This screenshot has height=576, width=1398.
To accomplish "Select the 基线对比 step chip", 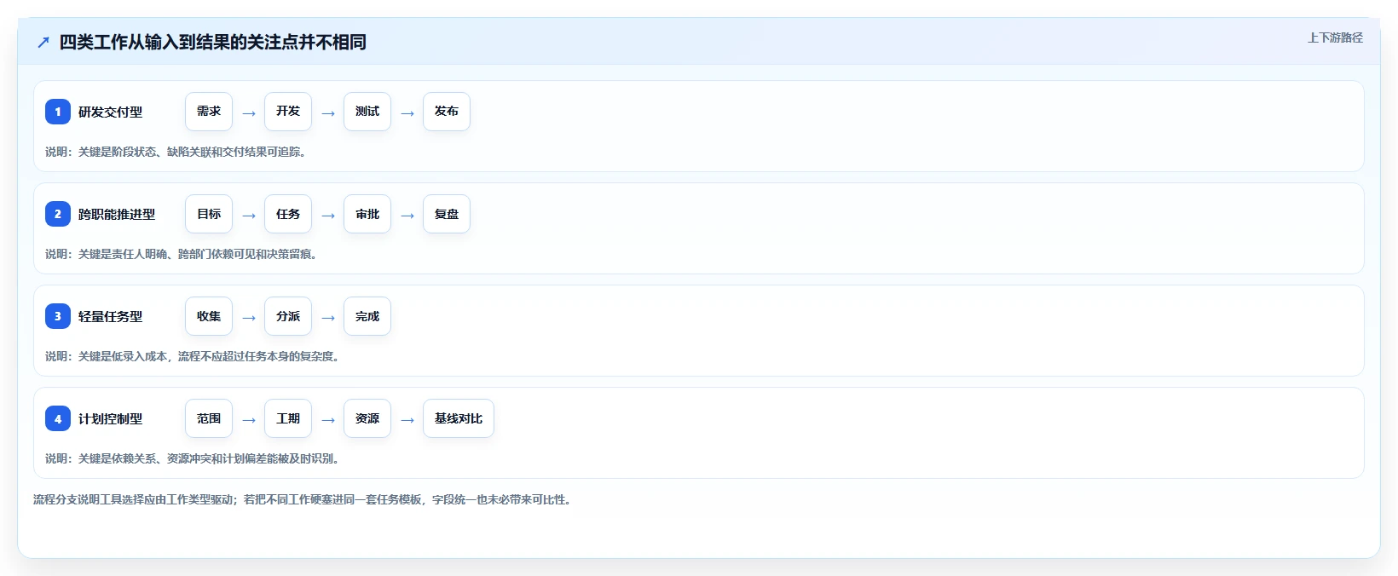I will click(x=459, y=418).
